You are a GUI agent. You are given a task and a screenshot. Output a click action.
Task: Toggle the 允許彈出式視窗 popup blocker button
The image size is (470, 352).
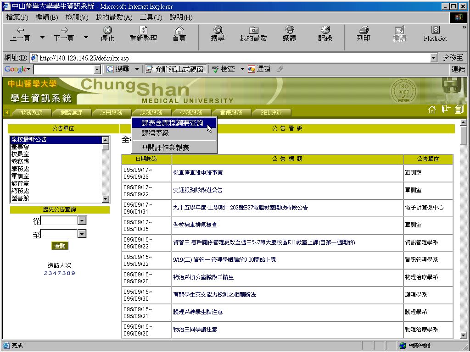pos(174,69)
